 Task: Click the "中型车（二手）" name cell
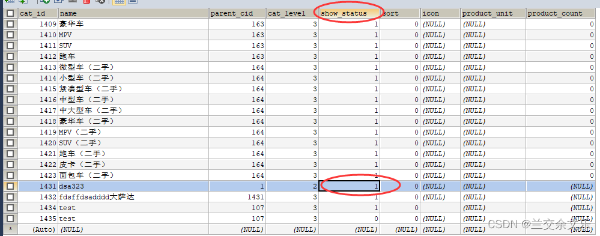[x=133, y=100]
